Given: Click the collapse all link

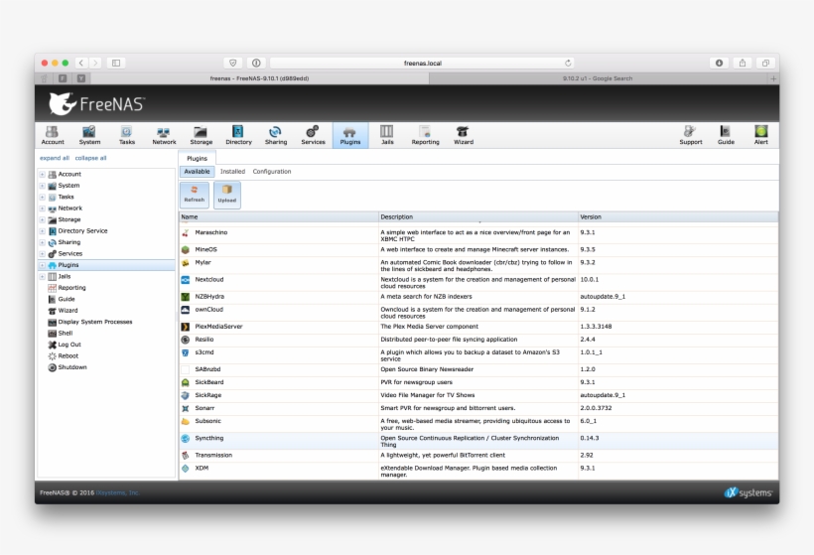Looking at the screenshot, I should tap(90, 158).
